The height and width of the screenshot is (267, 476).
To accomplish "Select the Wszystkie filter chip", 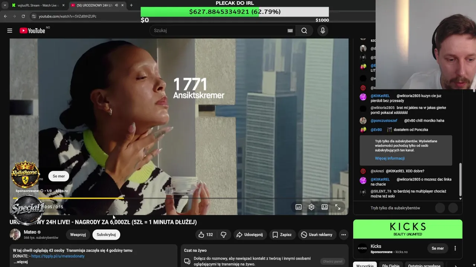I will tap(365, 266).
